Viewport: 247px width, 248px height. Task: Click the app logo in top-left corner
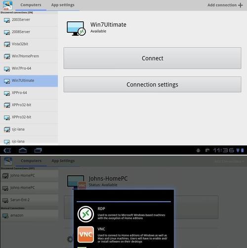point(7,5)
